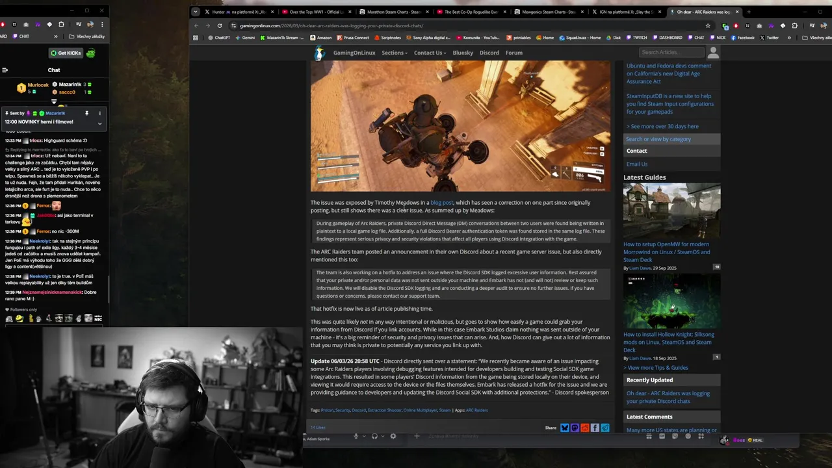Open See more over 30 days here
Image resolution: width=832 pixels, height=468 pixels.
coord(662,126)
